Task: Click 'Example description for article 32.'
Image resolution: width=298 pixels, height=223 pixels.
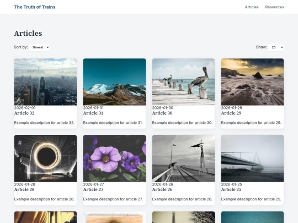Action: (x=44, y=123)
